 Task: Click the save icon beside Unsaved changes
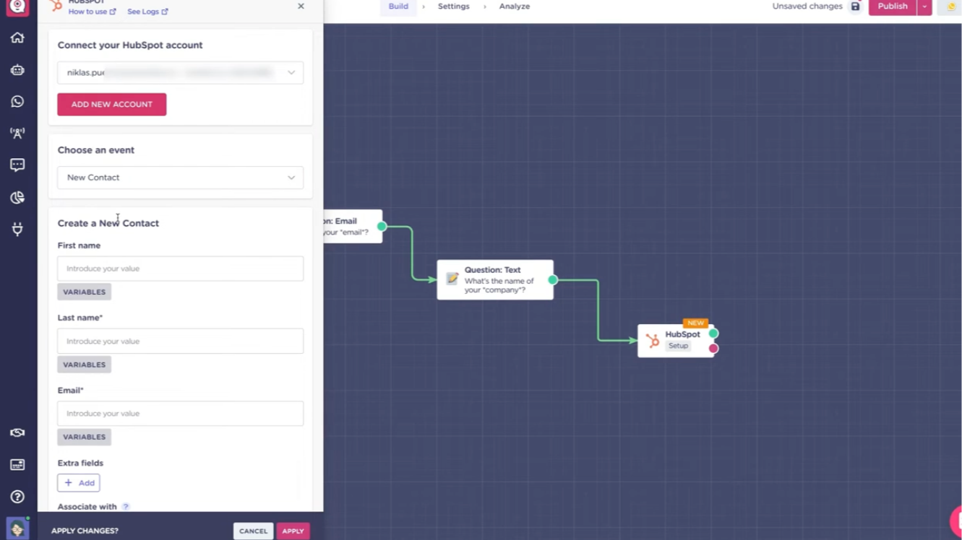point(855,6)
